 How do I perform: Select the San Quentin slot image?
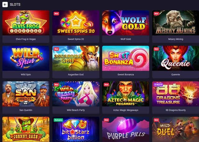click(26, 94)
